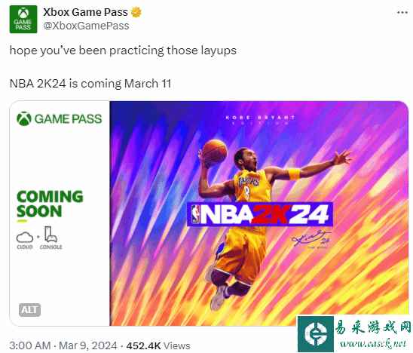Click the NBA 2K24 logo banner

click(x=260, y=213)
